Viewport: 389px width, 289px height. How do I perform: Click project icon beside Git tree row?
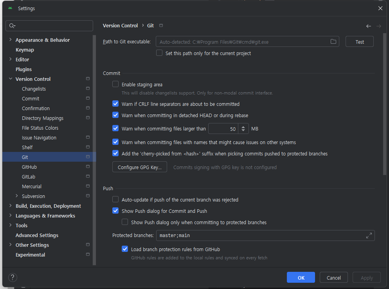click(x=88, y=157)
